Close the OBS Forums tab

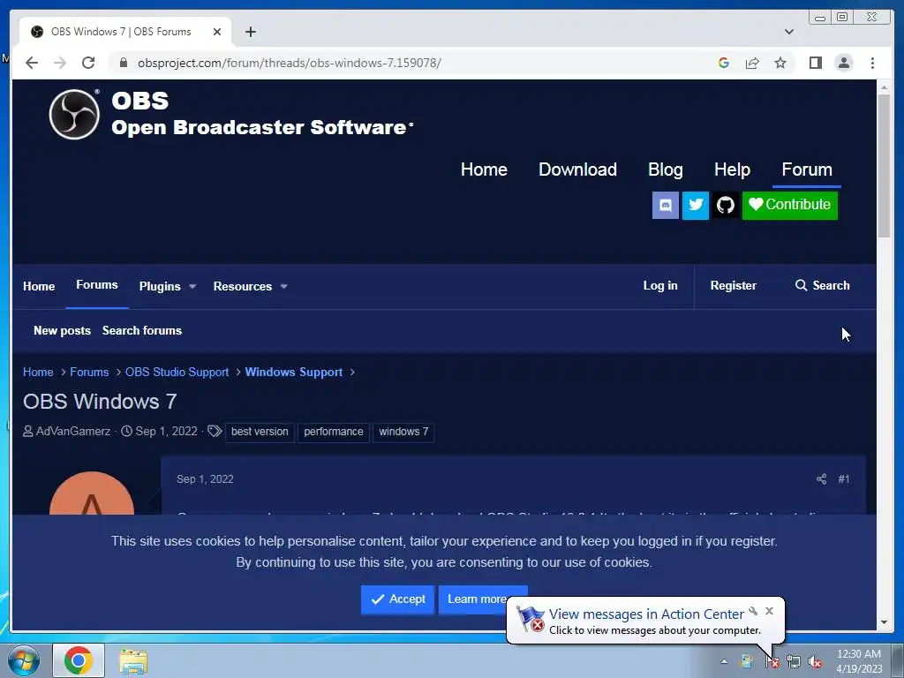[x=217, y=32]
